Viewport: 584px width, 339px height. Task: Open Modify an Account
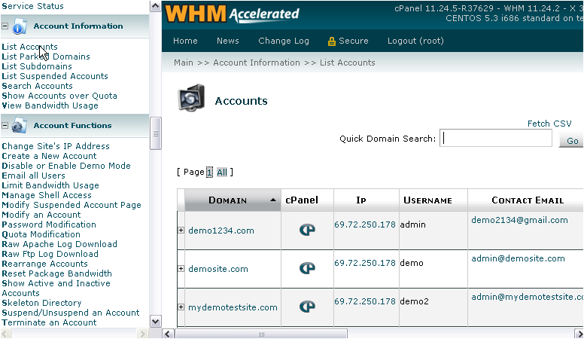41,215
